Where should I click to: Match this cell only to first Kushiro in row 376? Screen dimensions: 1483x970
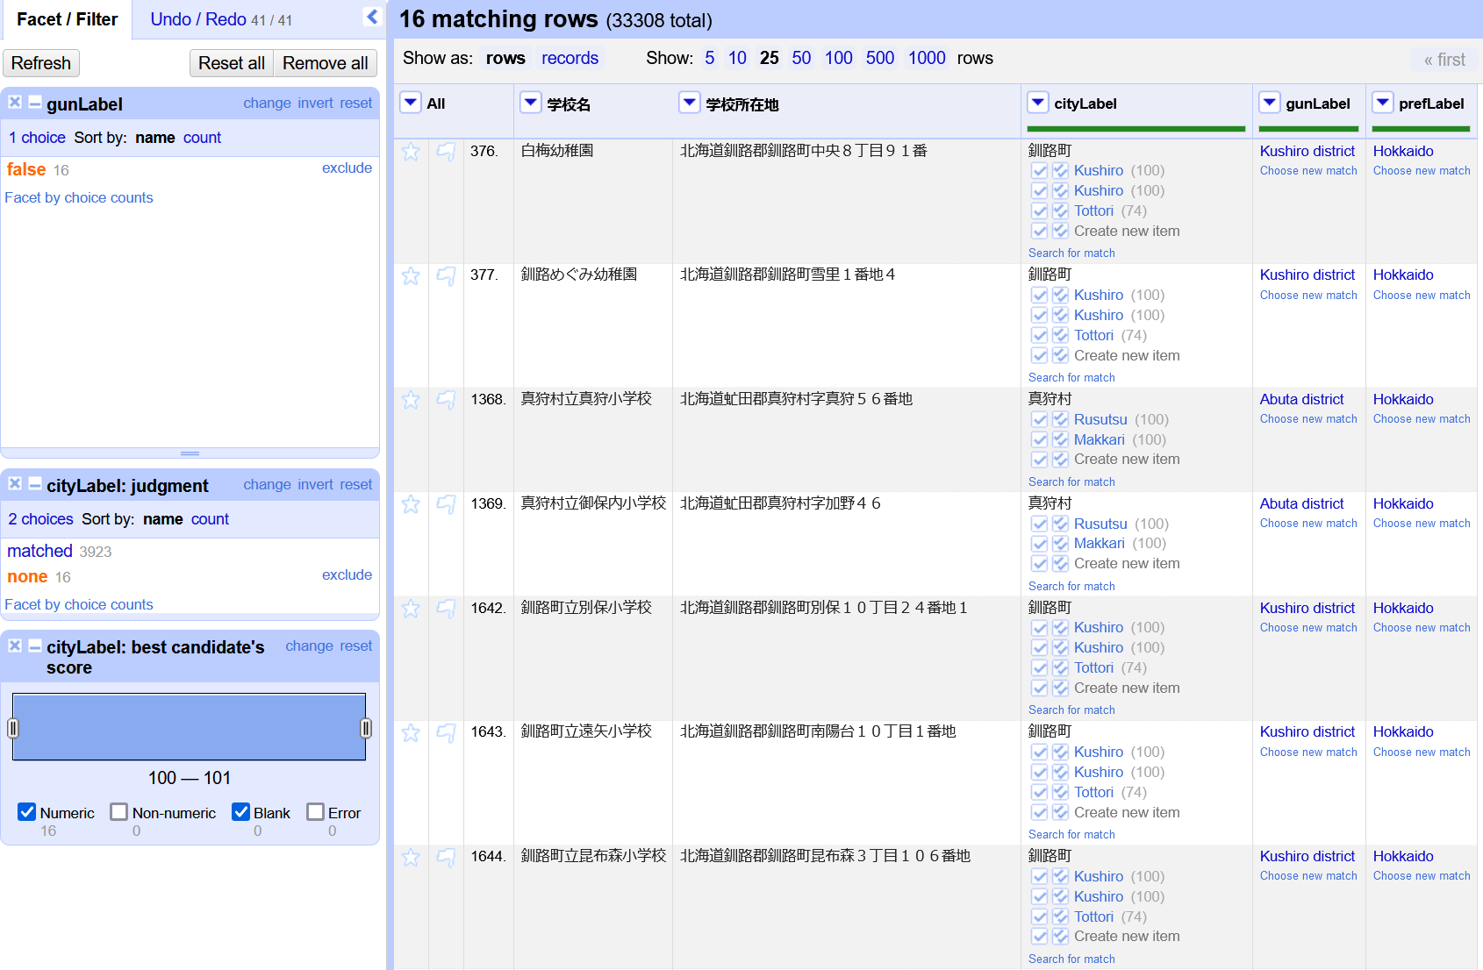pos(1040,171)
